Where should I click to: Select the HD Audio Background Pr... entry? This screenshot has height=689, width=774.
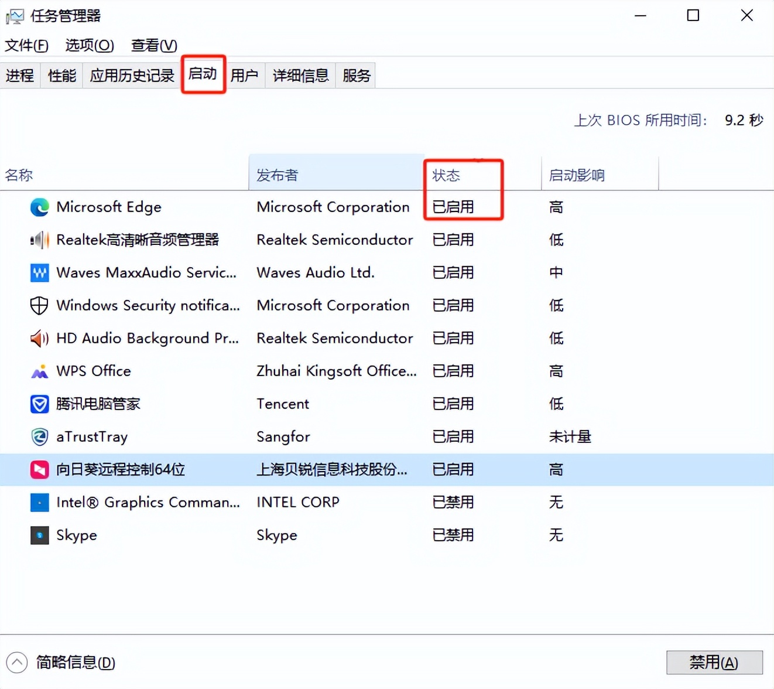[x=148, y=338]
